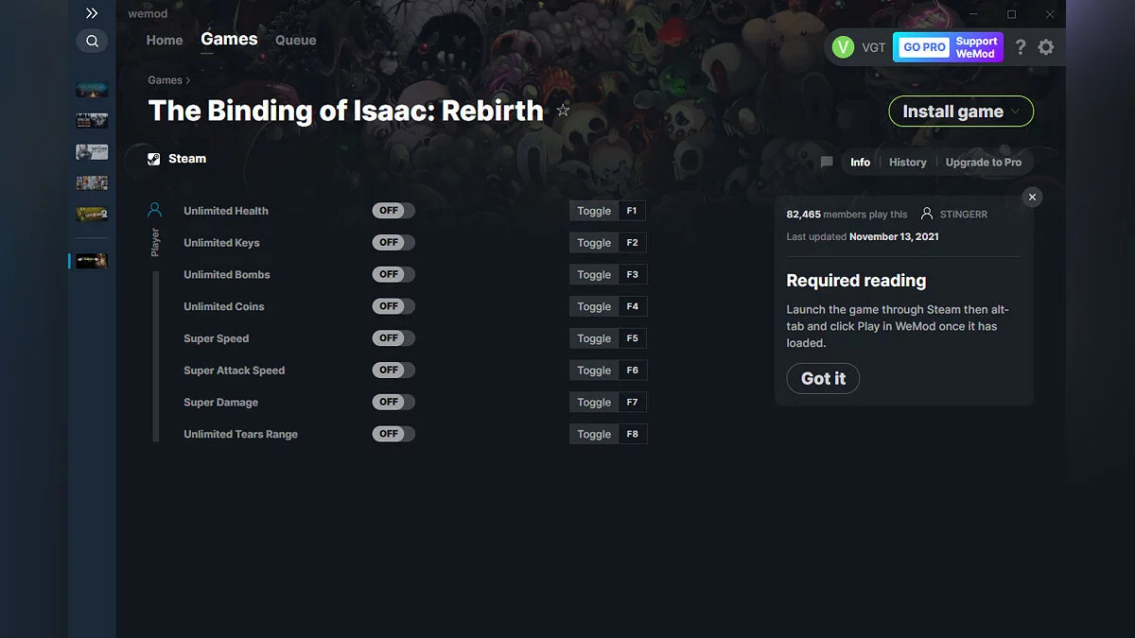This screenshot has width=1135, height=638.
Task: Open the Queue page
Action: [x=295, y=40]
